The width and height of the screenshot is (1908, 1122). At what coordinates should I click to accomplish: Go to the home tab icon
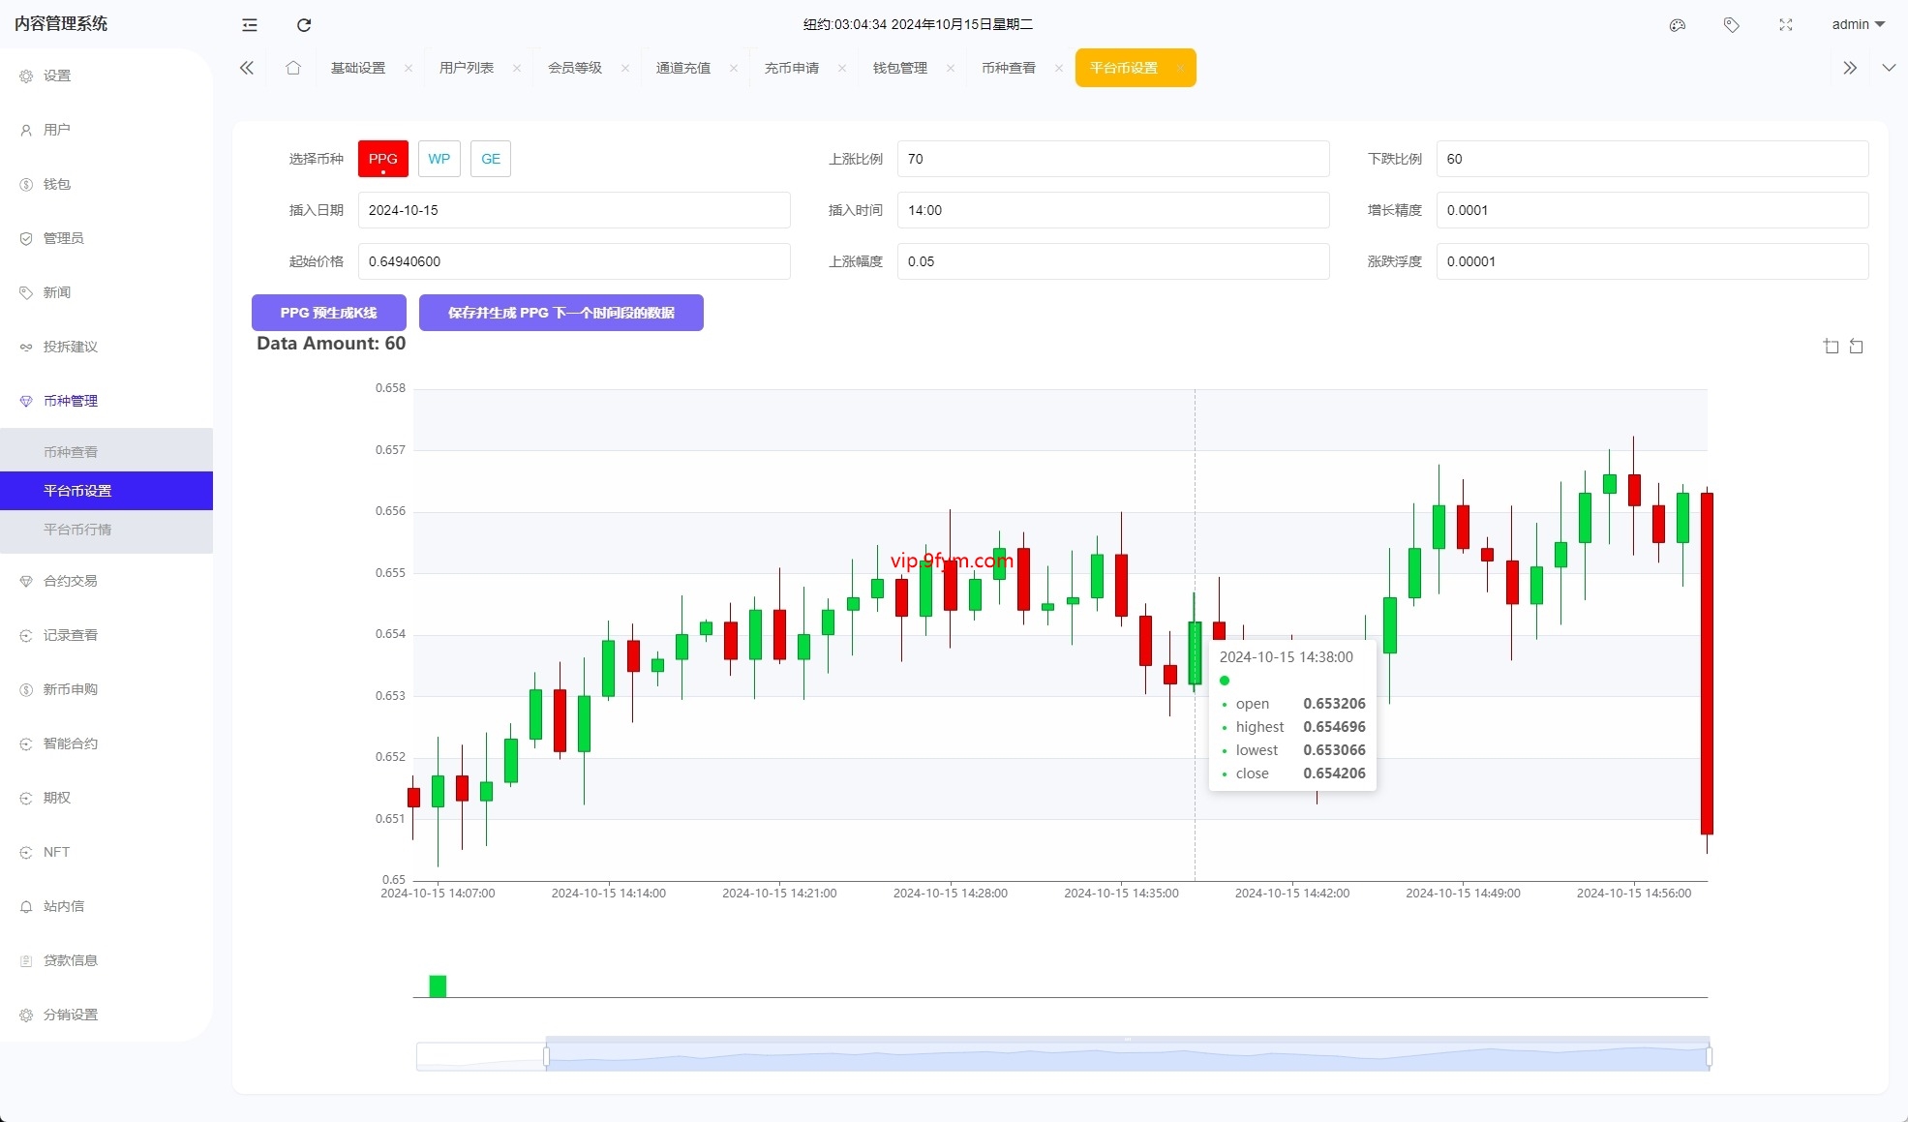tap(293, 68)
